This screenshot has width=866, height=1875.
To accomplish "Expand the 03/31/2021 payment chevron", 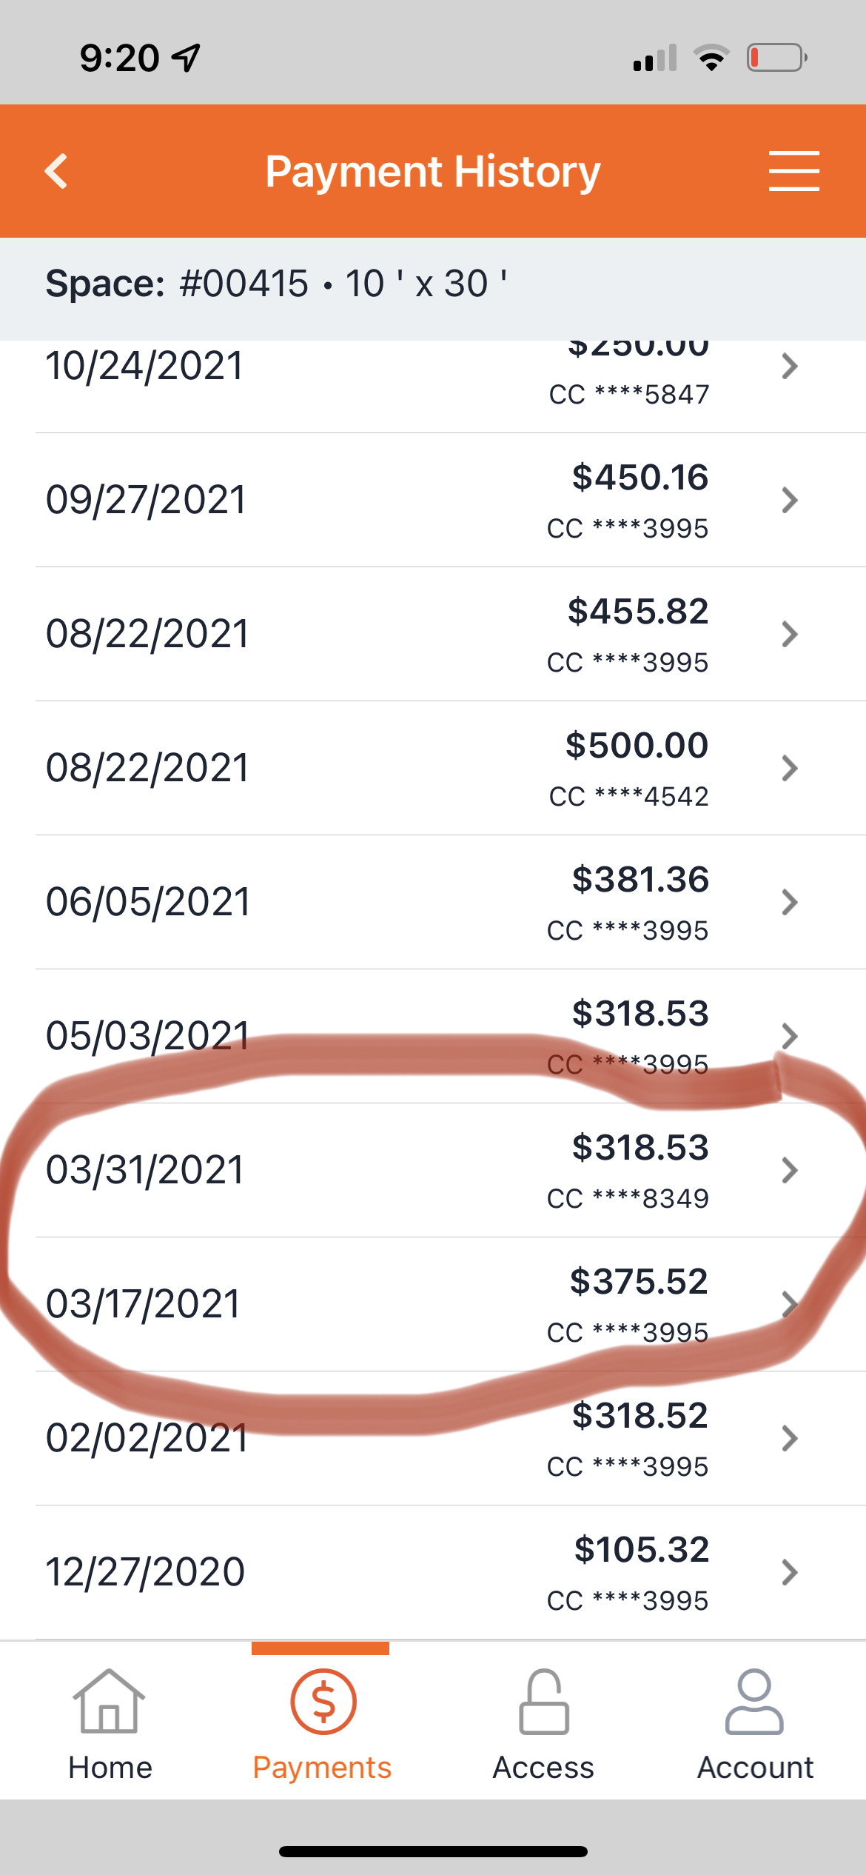I will pos(790,1170).
